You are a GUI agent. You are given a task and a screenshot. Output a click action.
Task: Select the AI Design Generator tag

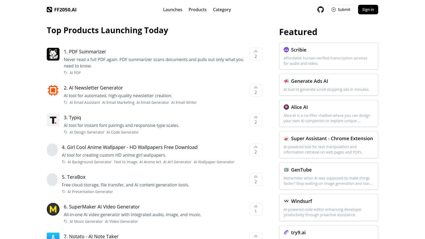87,132
